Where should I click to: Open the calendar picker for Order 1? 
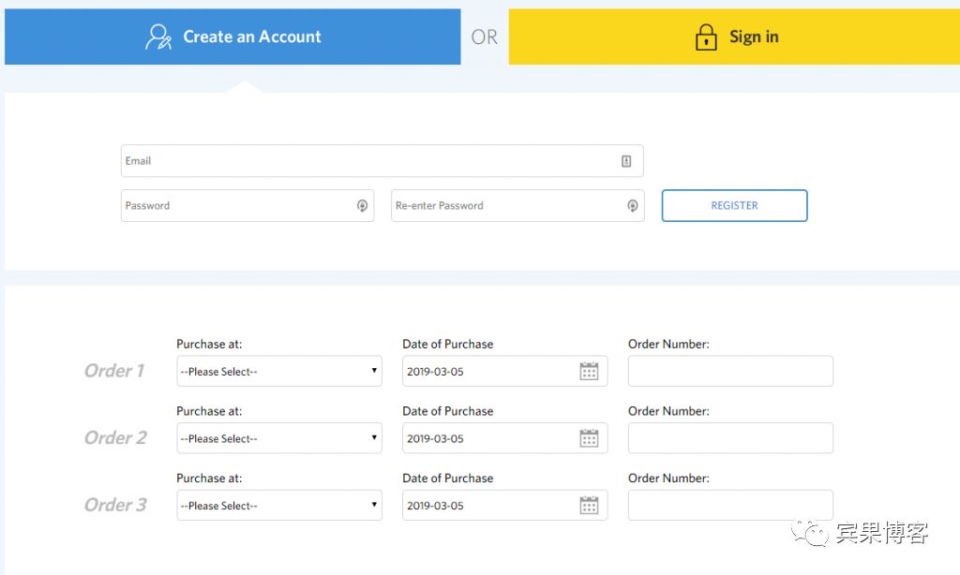[x=589, y=372]
